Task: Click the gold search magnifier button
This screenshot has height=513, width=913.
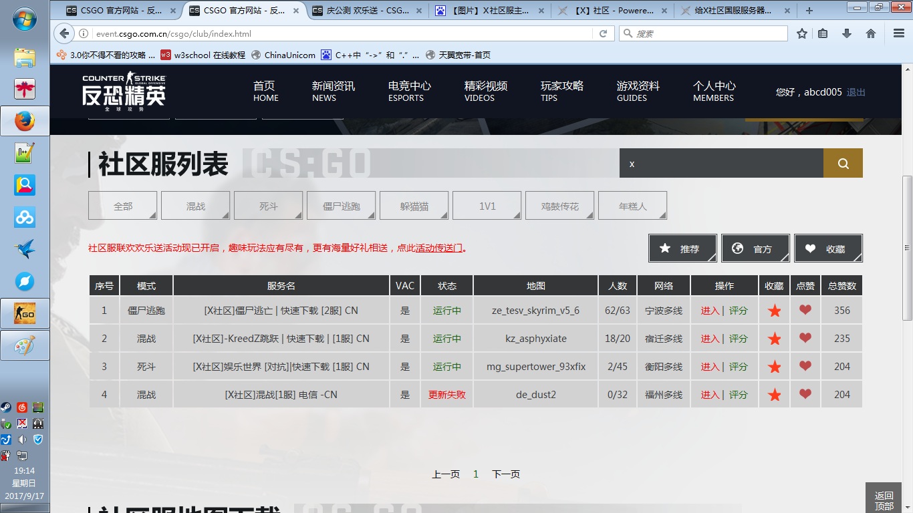Action: pos(843,164)
